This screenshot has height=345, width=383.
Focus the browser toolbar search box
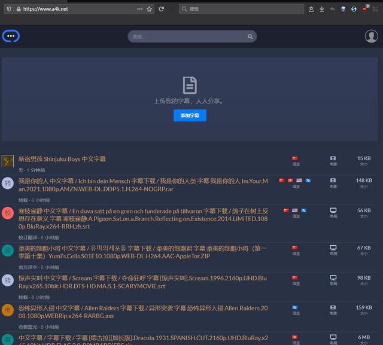[x=241, y=10]
